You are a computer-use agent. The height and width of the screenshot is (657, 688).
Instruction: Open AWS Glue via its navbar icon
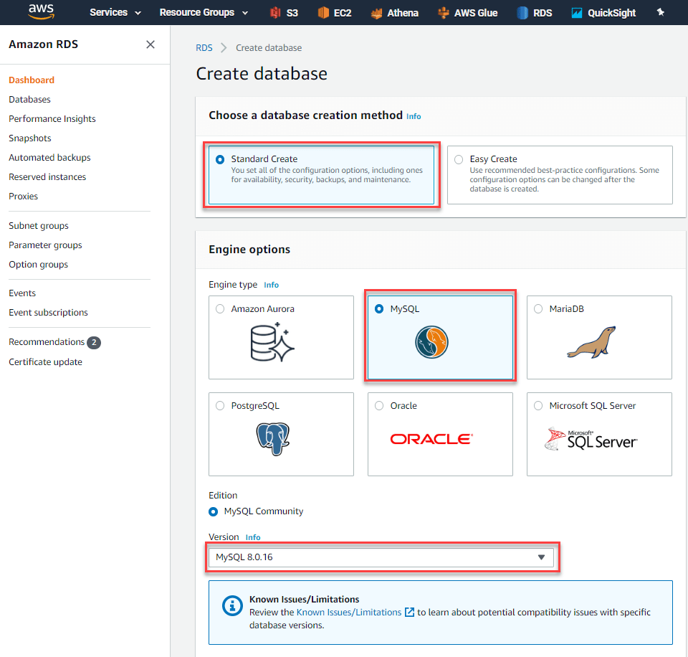click(467, 11)
